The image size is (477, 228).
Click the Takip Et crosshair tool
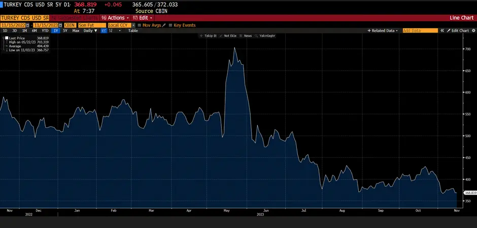click(208, 36)
